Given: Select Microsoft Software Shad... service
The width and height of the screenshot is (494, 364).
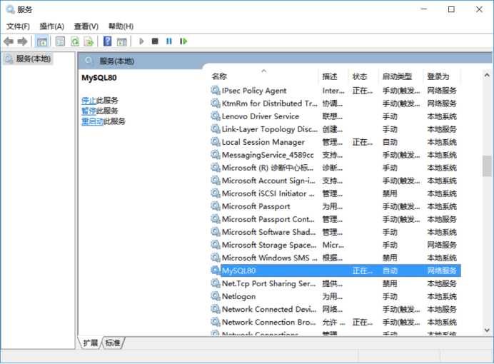Looking at the screenshot, I should 336,232.
